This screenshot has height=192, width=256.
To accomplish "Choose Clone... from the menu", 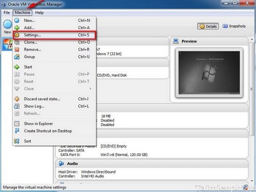I will (54, 42).
